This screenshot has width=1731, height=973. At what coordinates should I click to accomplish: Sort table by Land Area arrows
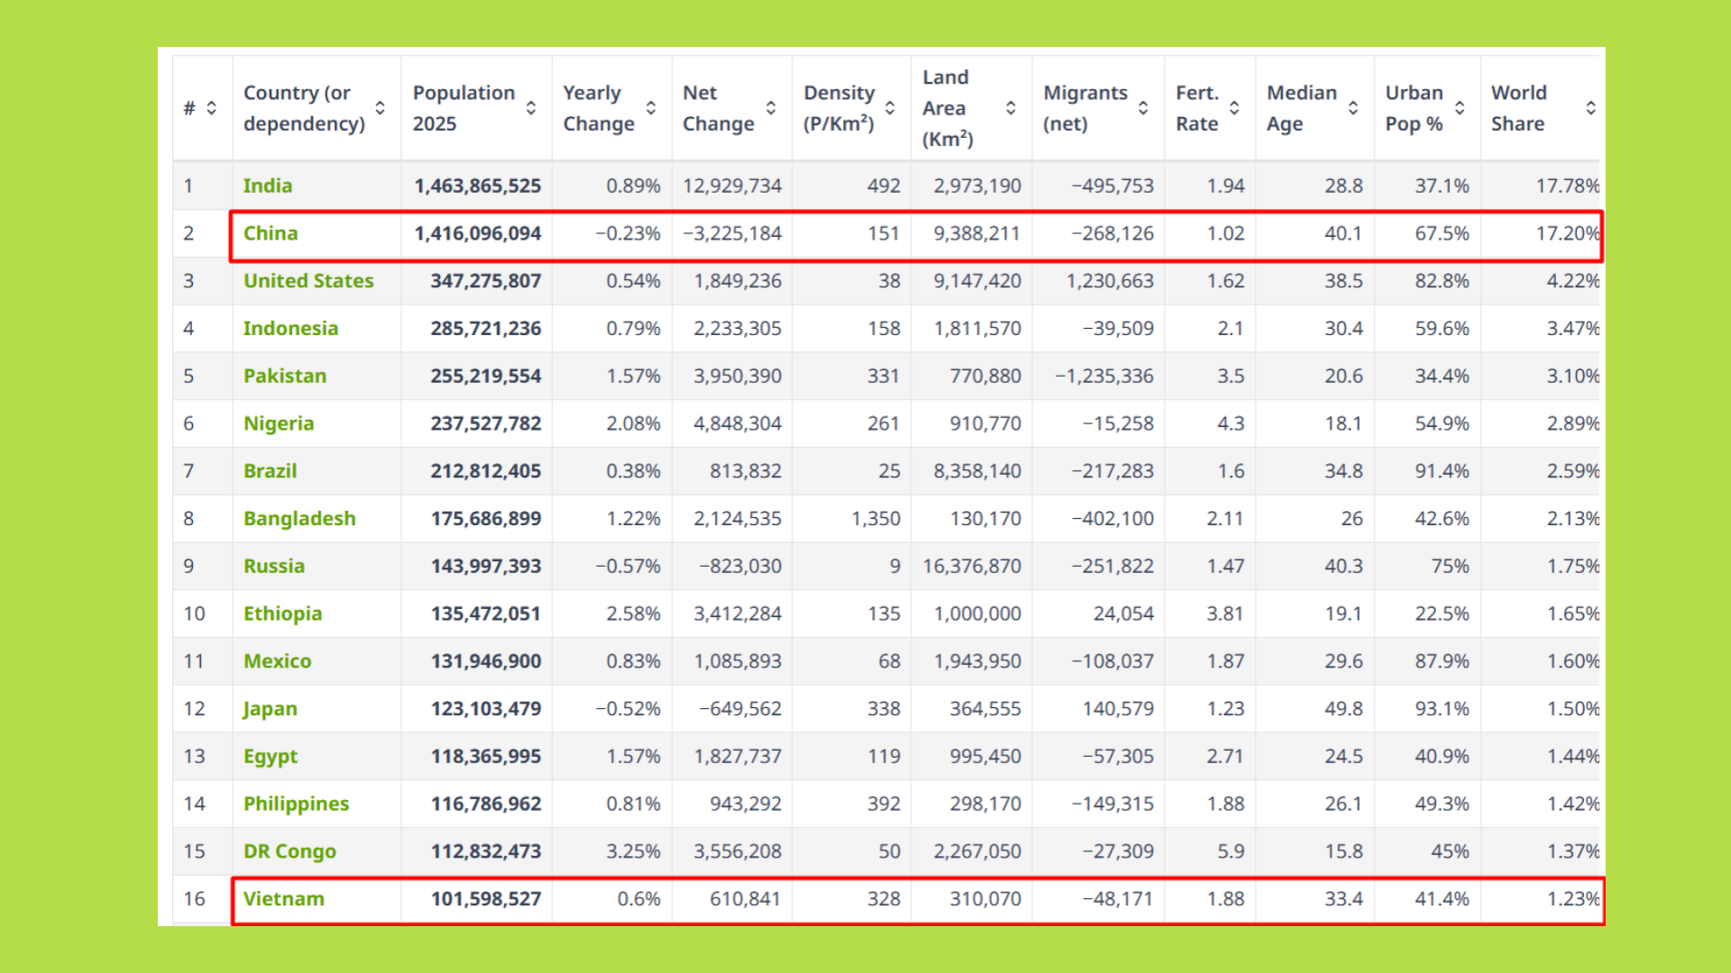coord(1011,108)
